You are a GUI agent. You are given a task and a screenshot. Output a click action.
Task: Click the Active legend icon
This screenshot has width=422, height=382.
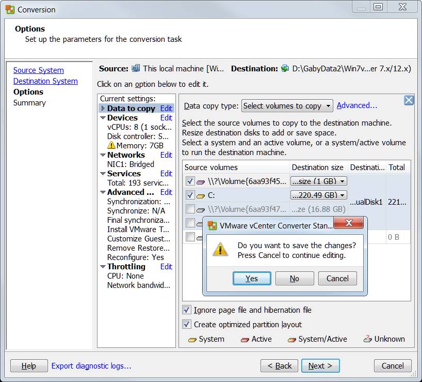point(245,340)
